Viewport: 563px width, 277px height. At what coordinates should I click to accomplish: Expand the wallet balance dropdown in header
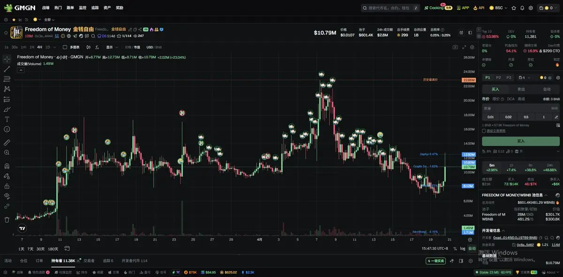(548, 8)
